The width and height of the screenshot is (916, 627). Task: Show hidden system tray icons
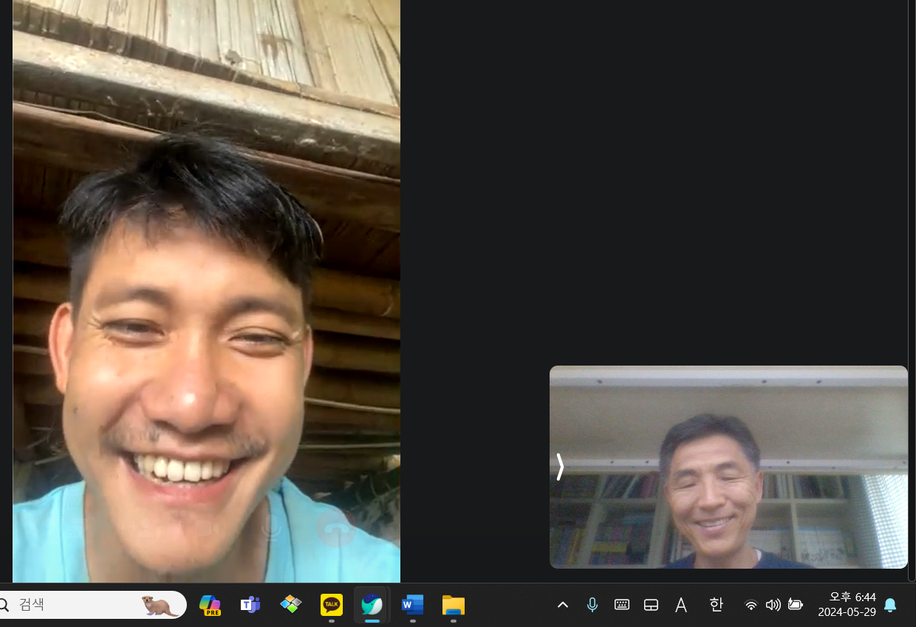point(562,606)
